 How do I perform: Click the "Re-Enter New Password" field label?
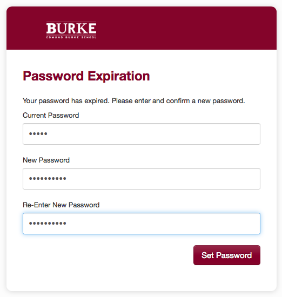[x=61, y=205]
